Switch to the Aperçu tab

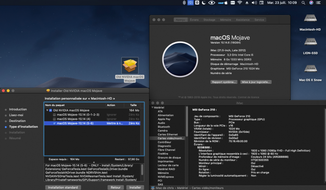pyautogui.click(x=180, y=20)
